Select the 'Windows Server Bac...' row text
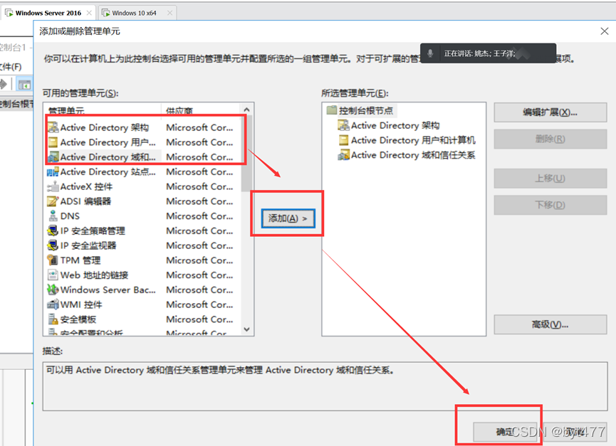616x446 pixels. click(x=108, y=290)
